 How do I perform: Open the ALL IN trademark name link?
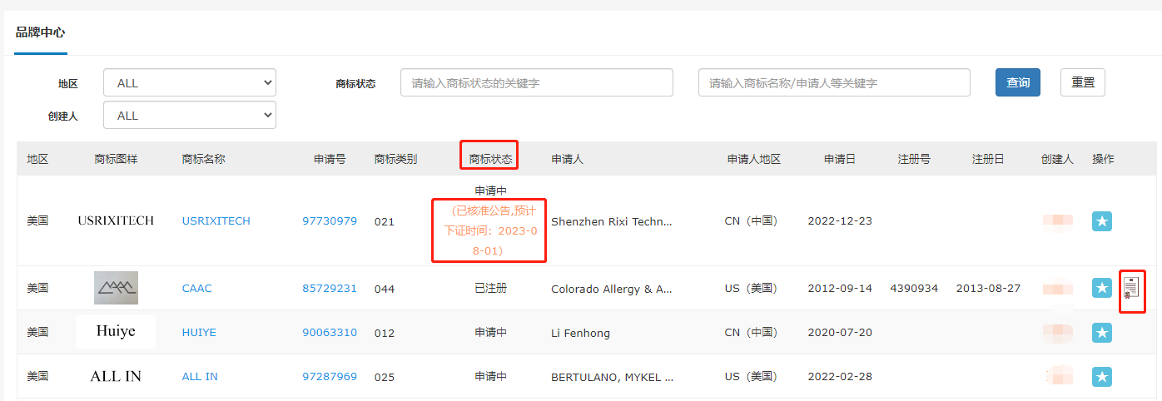[200, 377]
